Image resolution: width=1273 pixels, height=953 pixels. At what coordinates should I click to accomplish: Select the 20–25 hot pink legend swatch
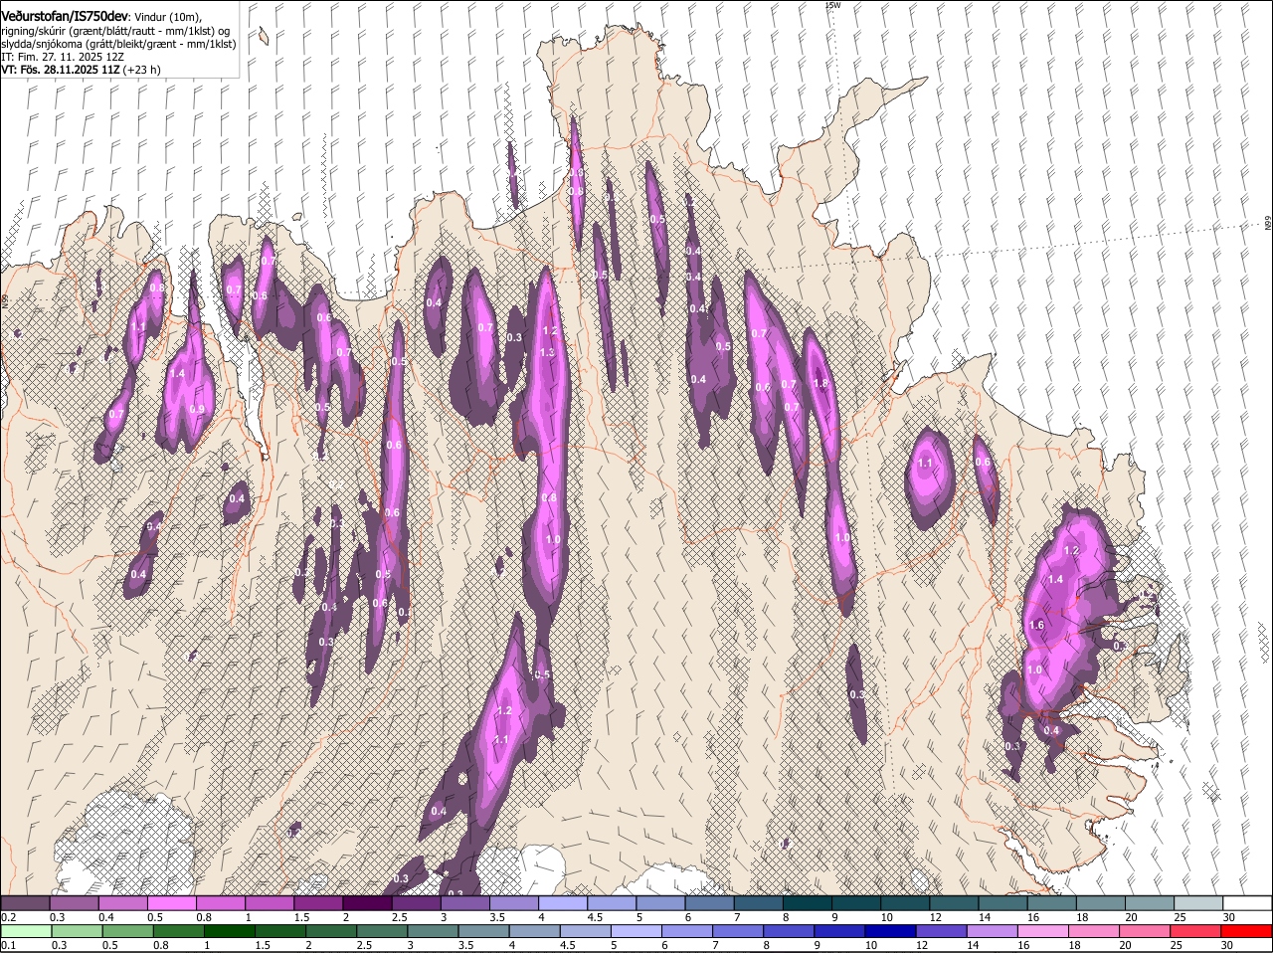click(x=1143, y=931)
